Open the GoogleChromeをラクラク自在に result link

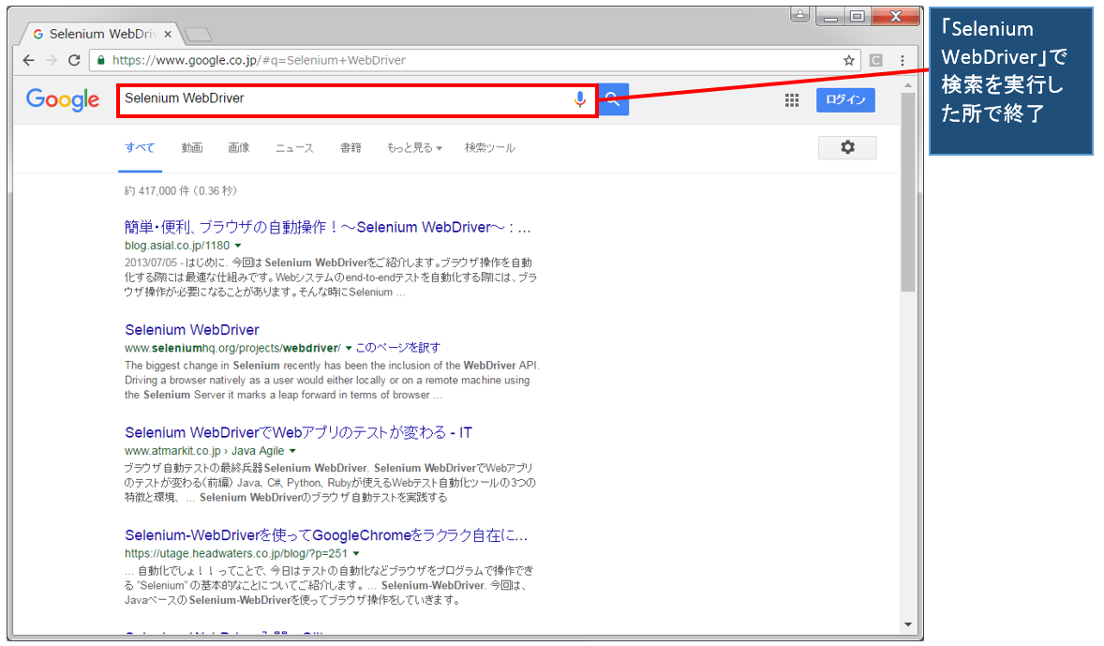326,535
